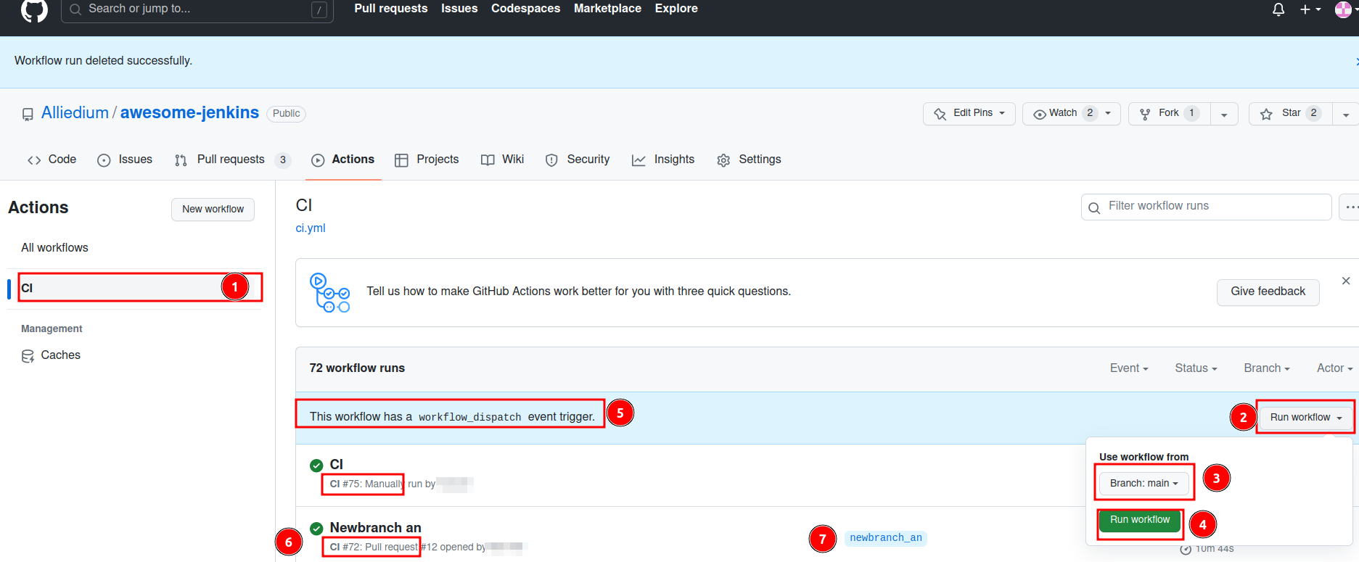The width and height of the screenshot is (1359, 562).
Task: Click the Actions workflow illustration in feedback banner
Action: (329, 292)
